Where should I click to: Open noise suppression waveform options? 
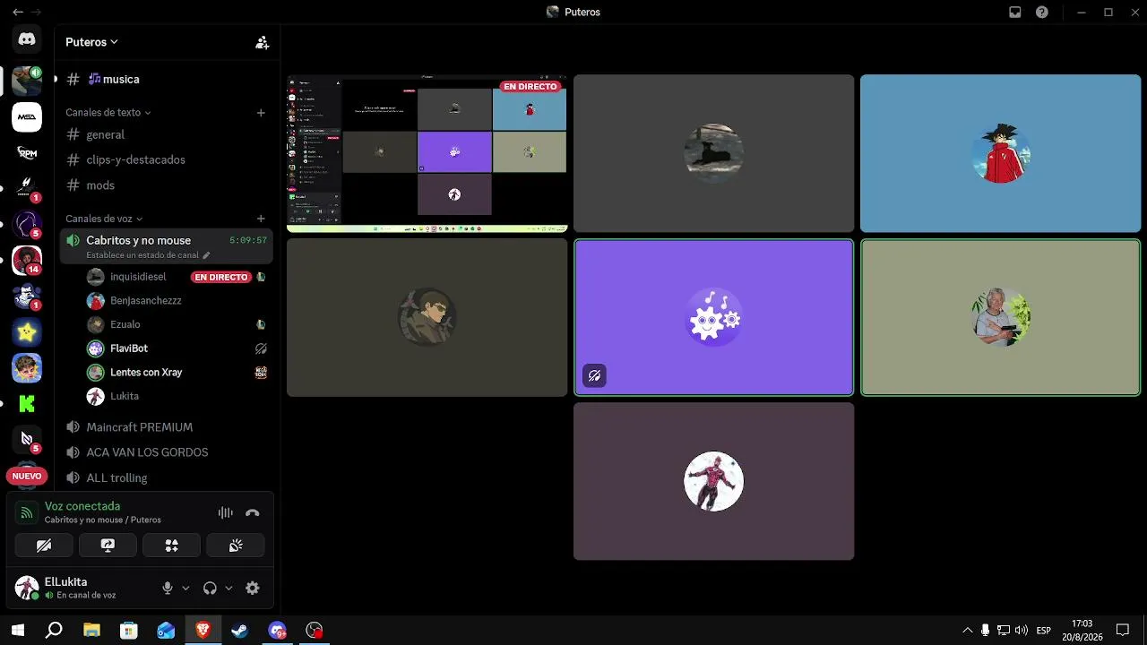(x=225, y=512)
